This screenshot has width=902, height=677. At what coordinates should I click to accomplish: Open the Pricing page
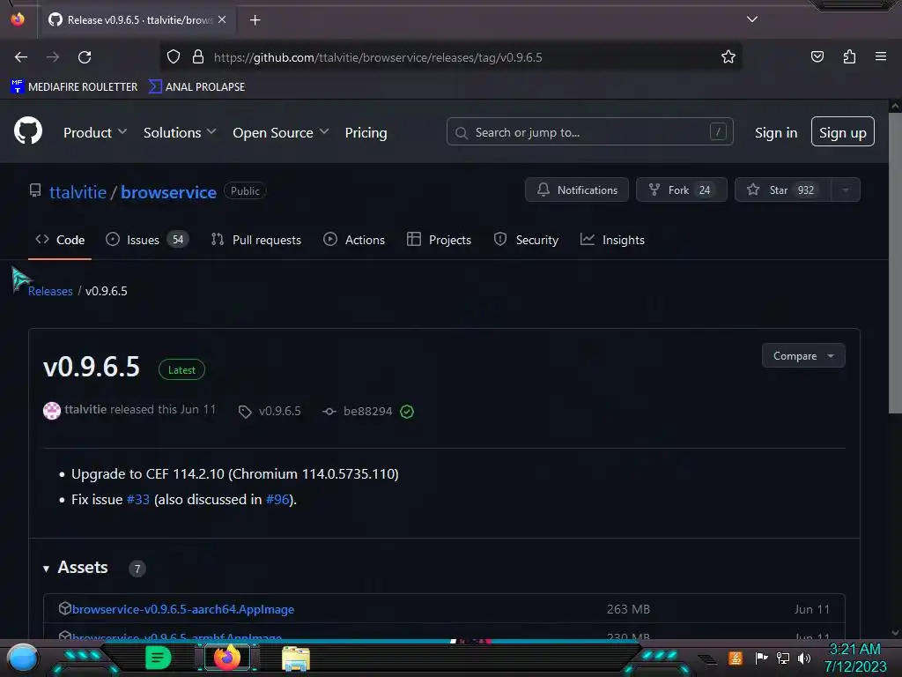(366, 132)
